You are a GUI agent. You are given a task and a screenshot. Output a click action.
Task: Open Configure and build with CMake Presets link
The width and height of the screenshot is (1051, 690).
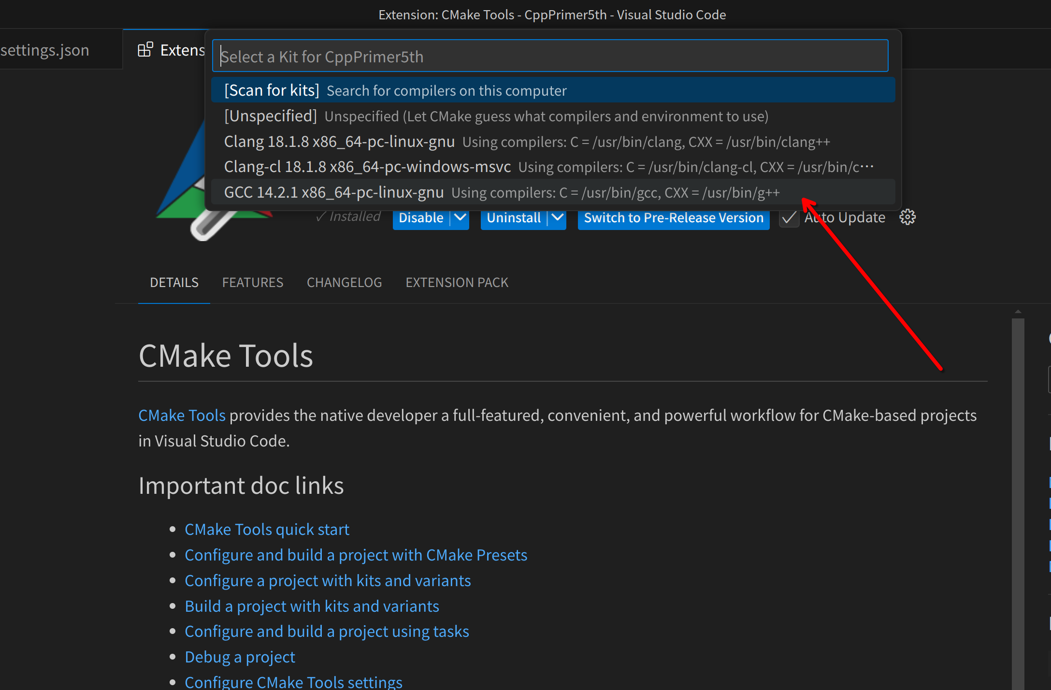point(356,555)
